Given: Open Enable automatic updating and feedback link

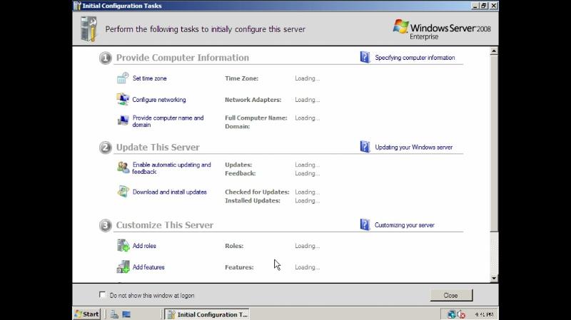Looking at the screenshot, I should (171, 168).
